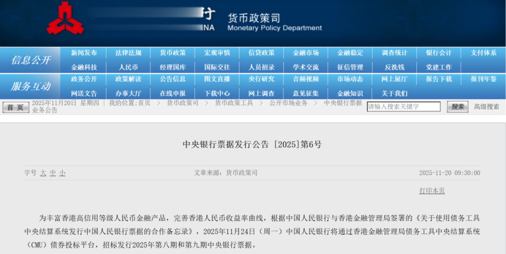The image size is (506, 254).
Task: Open 市场动态 section
Action: (350, 79)
